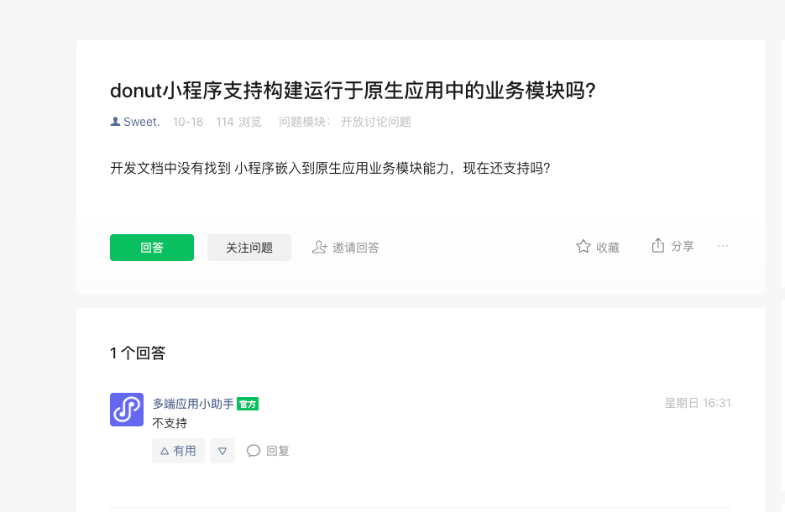Click the green 官方 badge
Viewport: 785px width, 512px height.
pos(248,404)
